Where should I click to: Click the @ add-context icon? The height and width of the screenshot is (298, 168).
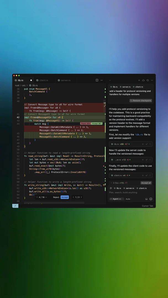point(111,188)
